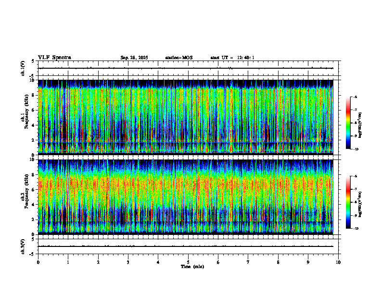
Task: Click the "VLF Spectra" plot title
Action: (54, 58)
